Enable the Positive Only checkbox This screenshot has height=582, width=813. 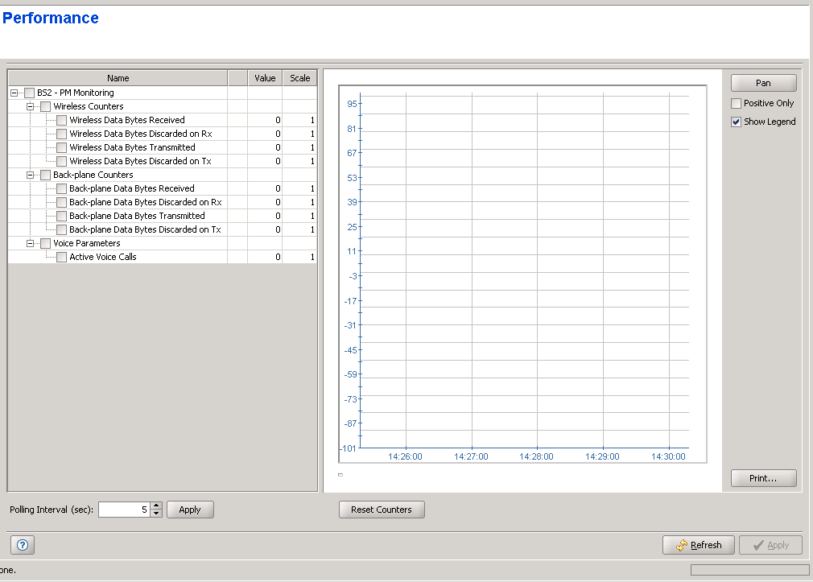click(x=736, y=104)
